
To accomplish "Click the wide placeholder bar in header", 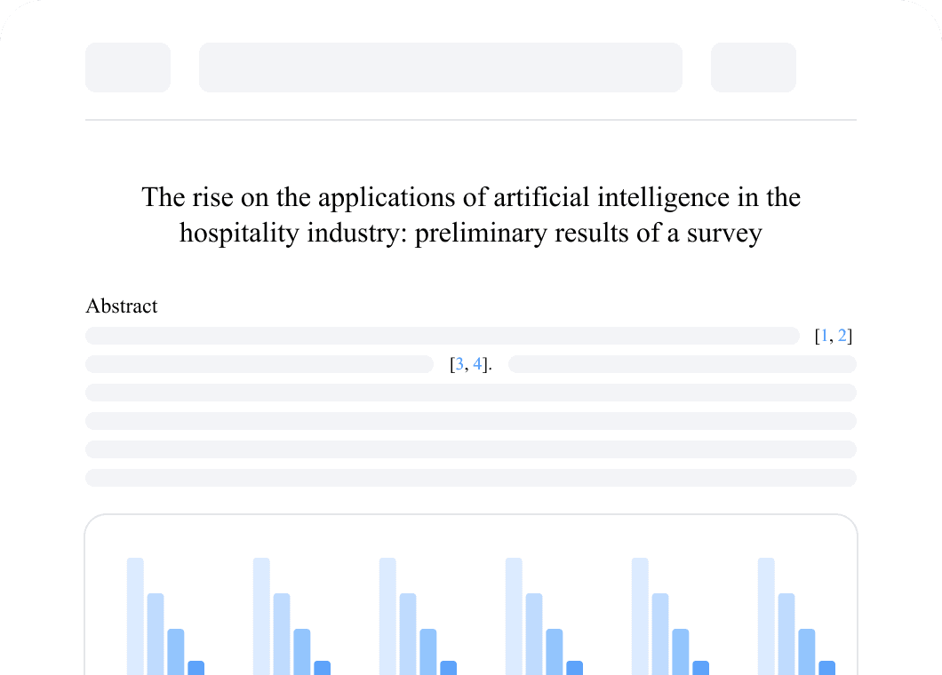I will (441, 67).
